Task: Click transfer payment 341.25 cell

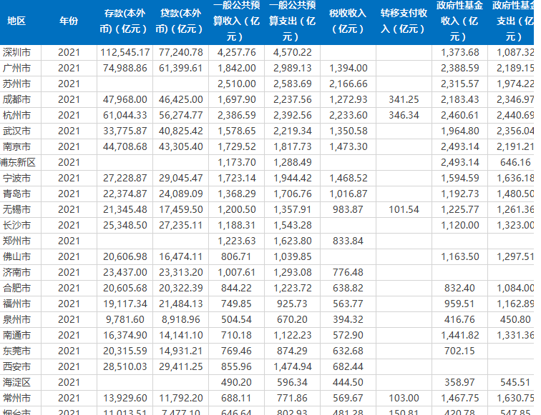Action: tap(404, 99)
